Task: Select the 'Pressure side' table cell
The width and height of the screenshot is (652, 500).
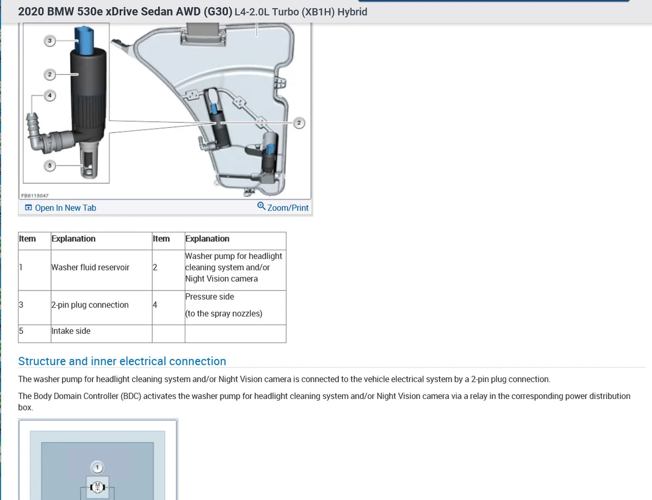Action: coord(235,307)
